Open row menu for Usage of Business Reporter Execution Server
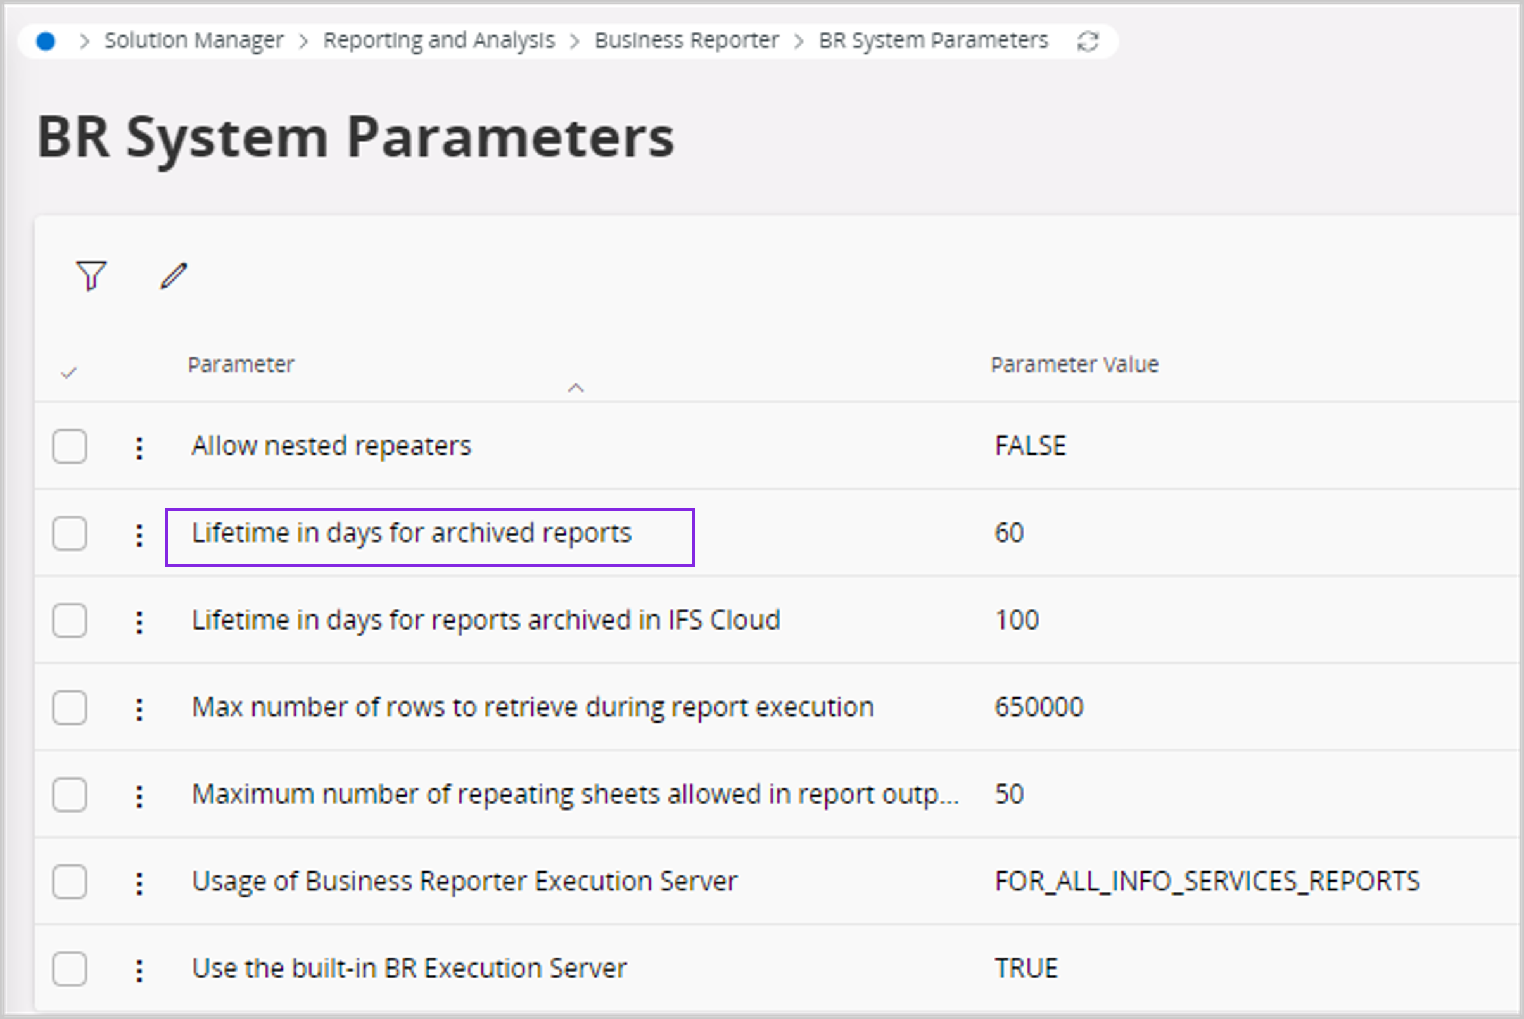Image resolution: width=1524 pixels, height=1019 pixels. (x=139, y=883)
